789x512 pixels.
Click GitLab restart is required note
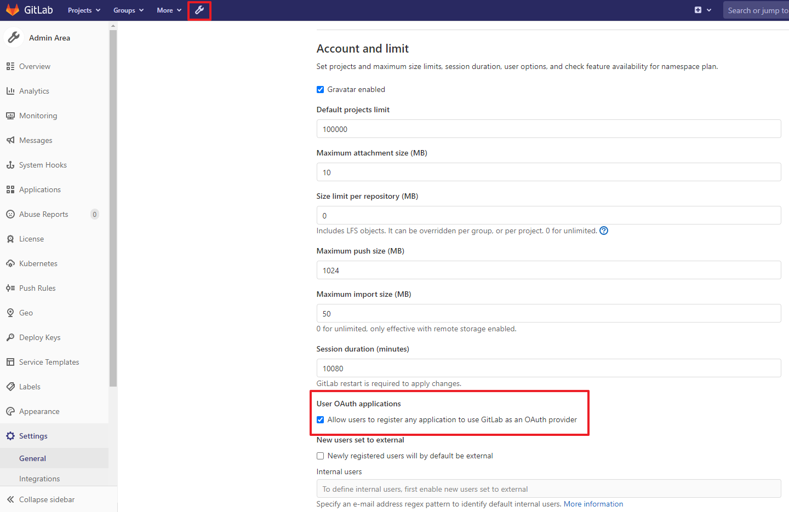point(388,383)
